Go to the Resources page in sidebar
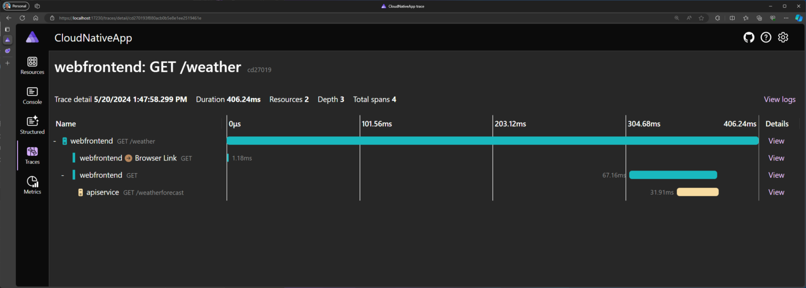806x288 pixels. click(33, 66)
